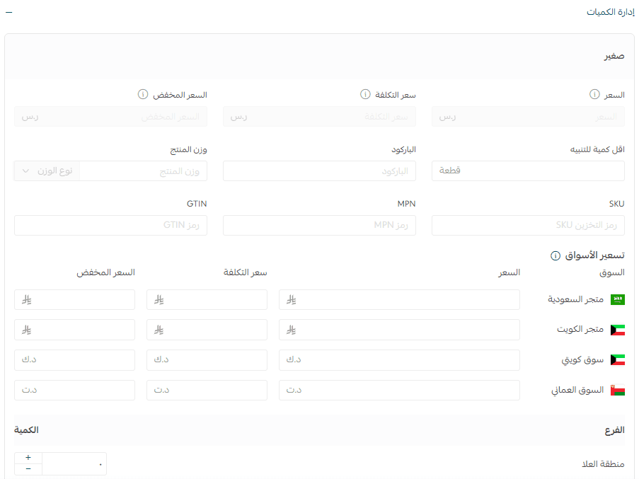639x479 pixels.
Task: Click the info icon next to السعر
Action: [x=594, y=94]
